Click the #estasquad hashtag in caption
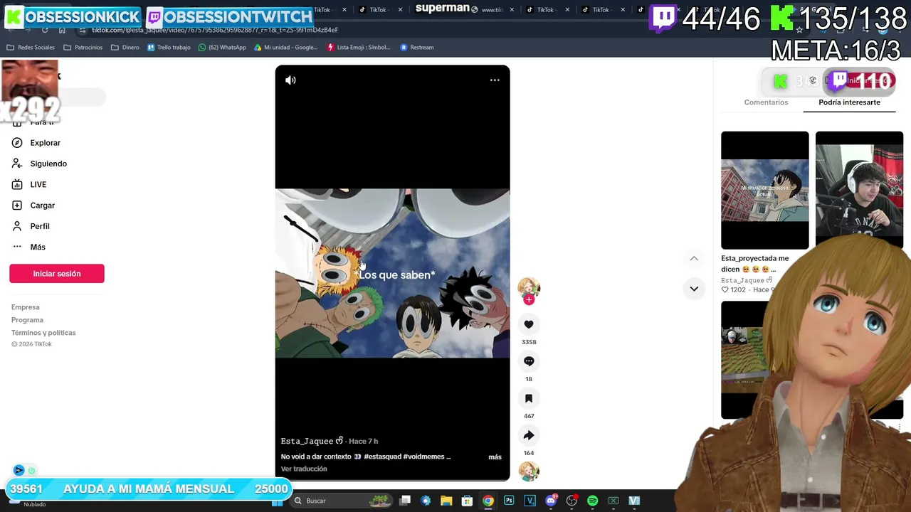911x512 pixels. (x=383, y=457)
